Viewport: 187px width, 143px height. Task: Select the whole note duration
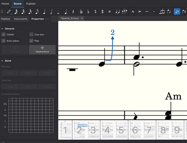(x=58, y=13)
